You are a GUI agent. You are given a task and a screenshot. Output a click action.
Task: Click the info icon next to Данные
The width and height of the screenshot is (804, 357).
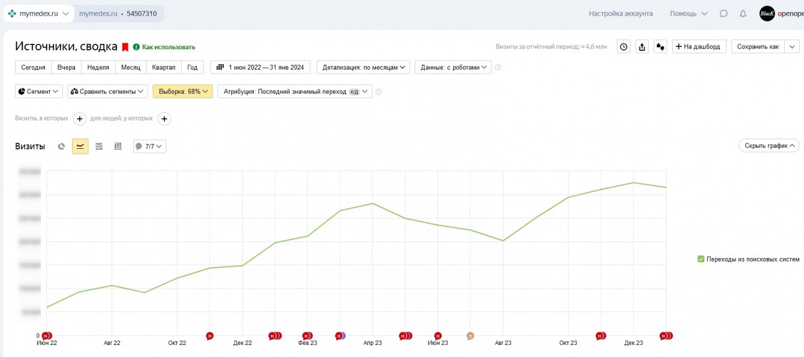point(498,67)
